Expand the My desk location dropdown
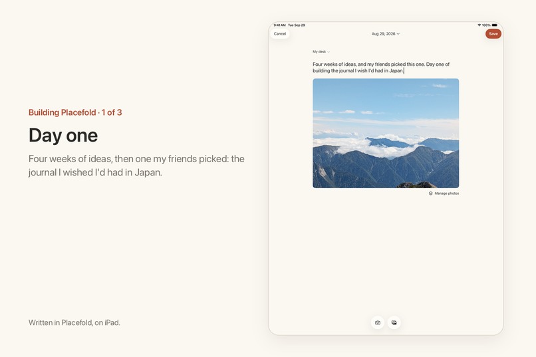The height and width of the screenshot is (357, 536). [x=321, y=52]
